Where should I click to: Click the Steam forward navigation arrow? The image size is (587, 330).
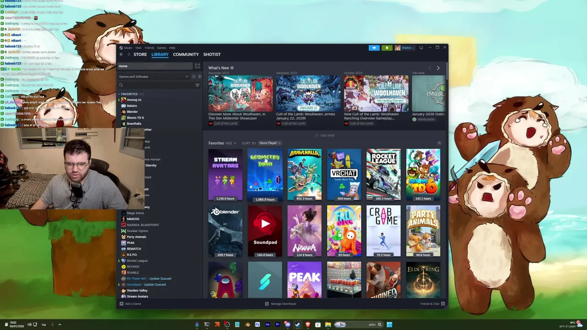(x=128, y=55)
